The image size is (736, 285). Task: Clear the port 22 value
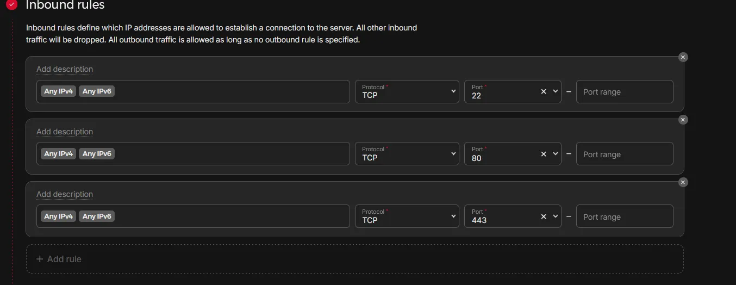point(544,92)
